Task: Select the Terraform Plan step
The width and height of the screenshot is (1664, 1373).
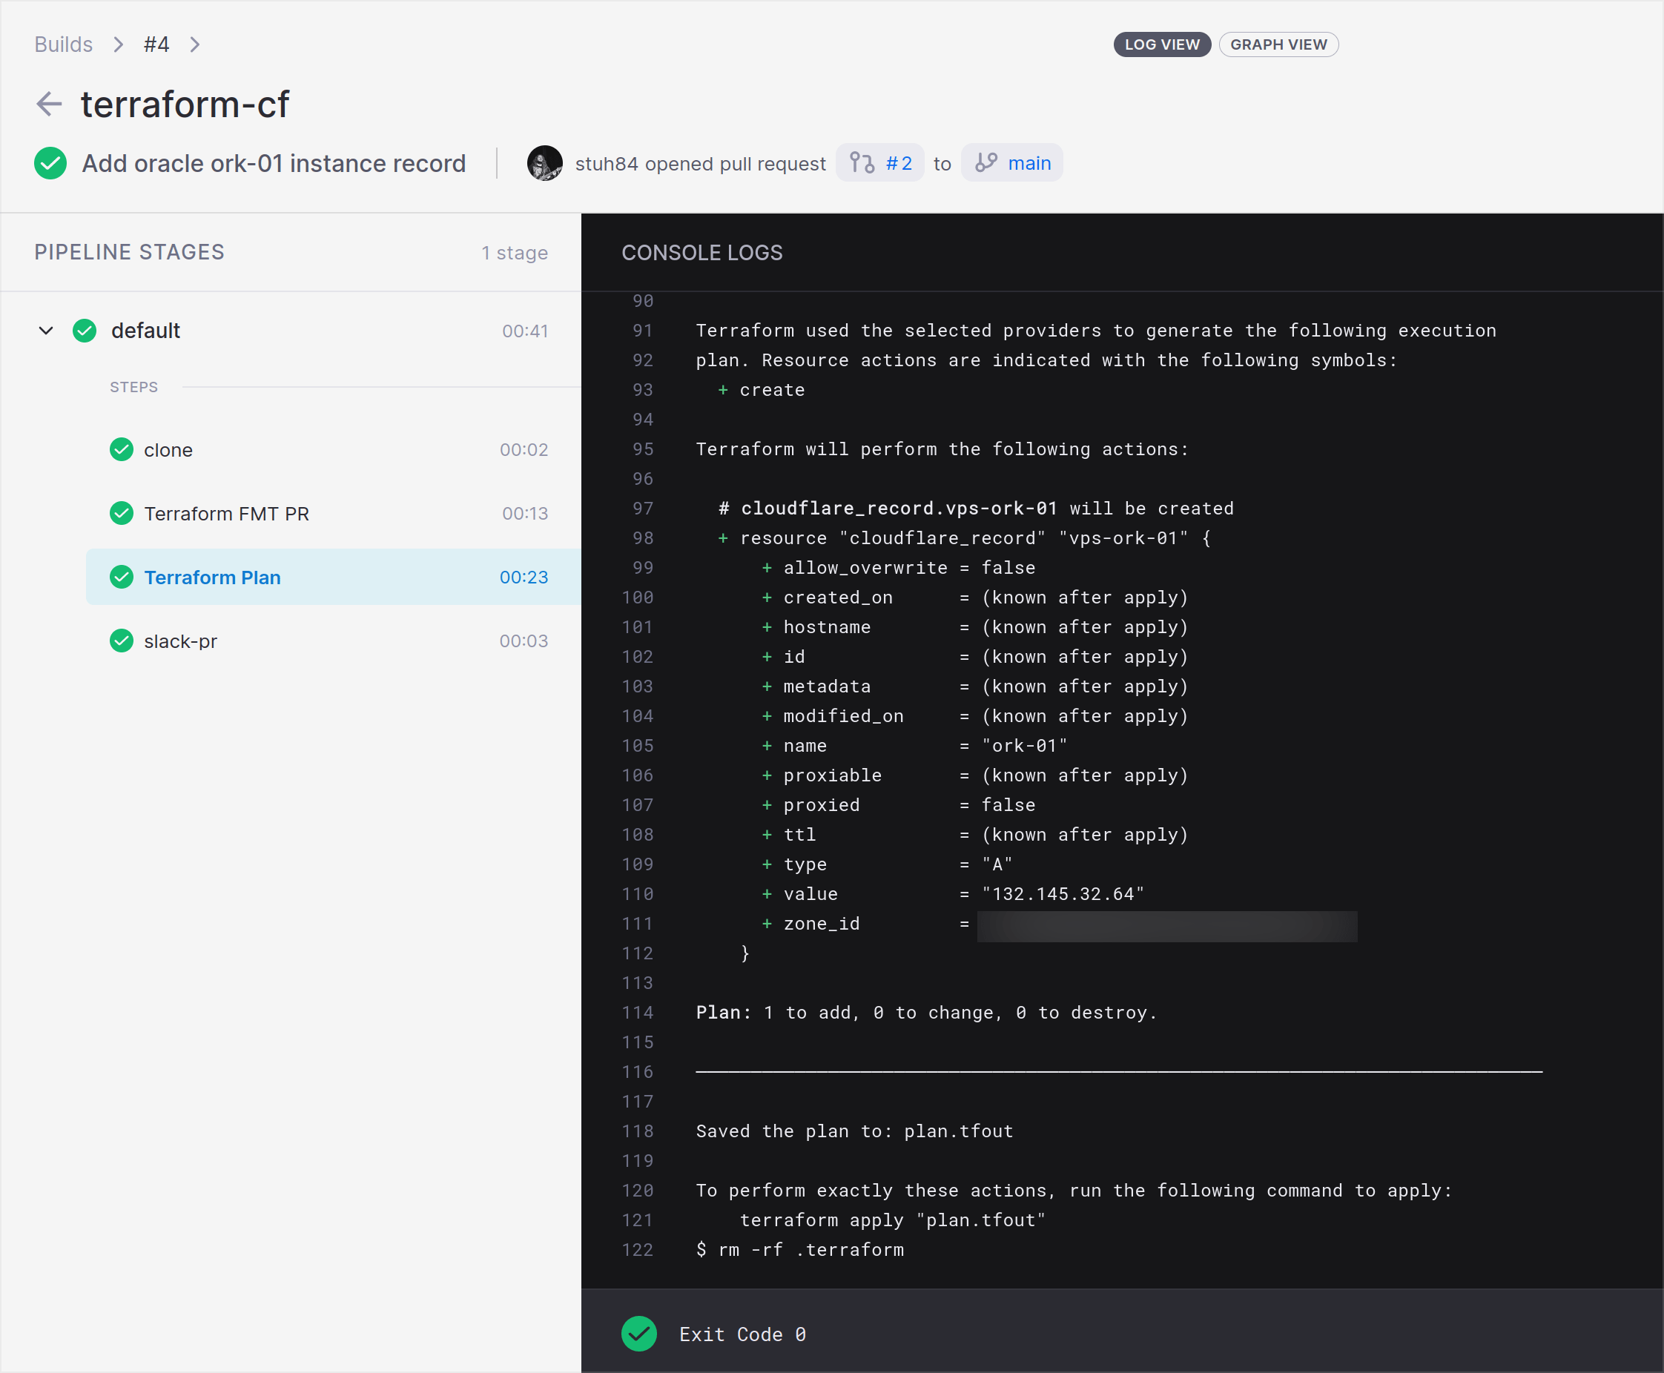Action: 212,577
